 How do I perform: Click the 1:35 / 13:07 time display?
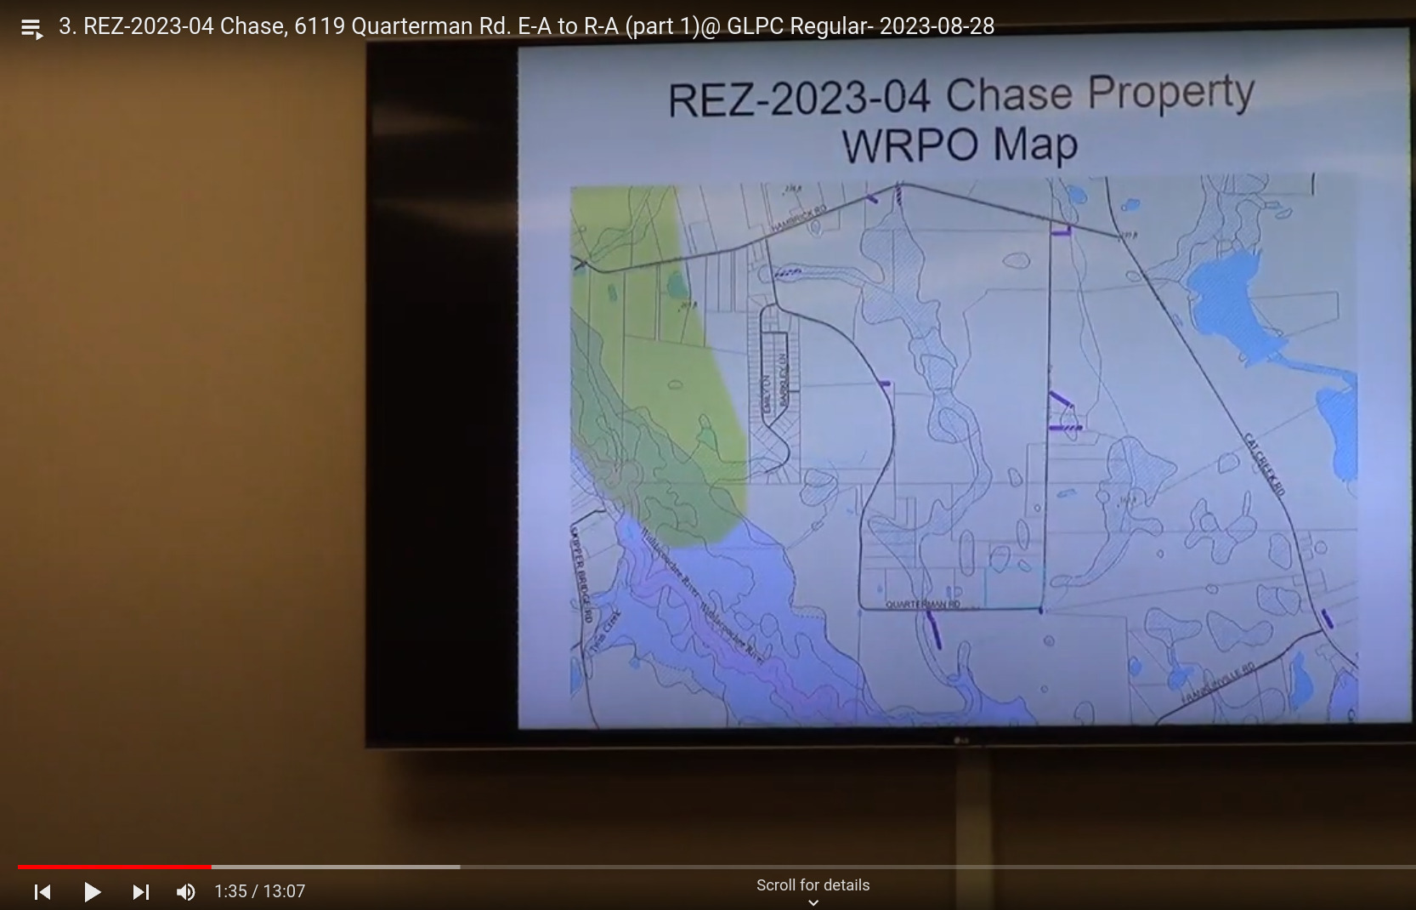click(259, 891)
